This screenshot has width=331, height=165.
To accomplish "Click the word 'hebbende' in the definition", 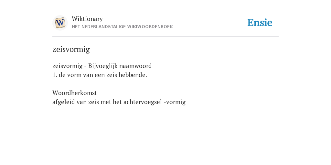I will point(133,75).
